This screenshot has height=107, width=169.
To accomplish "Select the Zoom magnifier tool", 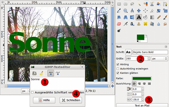I will [126, 11].
